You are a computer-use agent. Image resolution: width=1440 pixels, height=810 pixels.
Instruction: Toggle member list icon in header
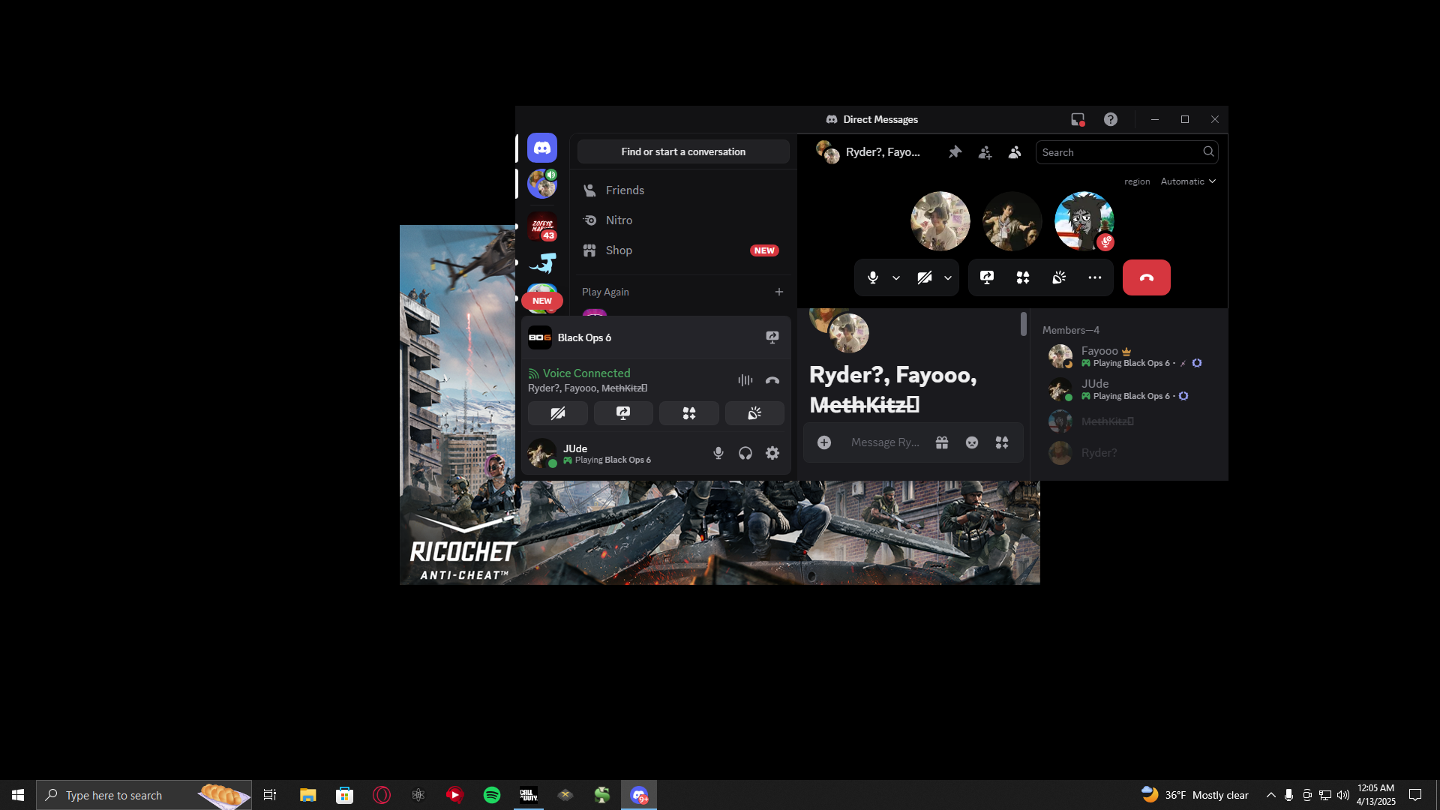[1015, 152]
